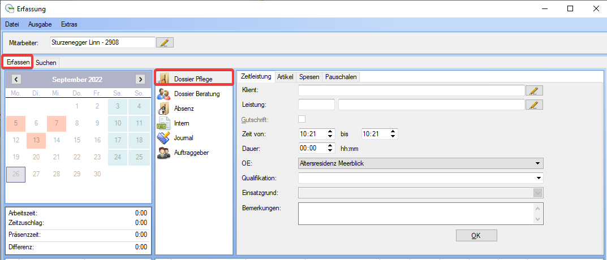Screen dimensions: 607x260
Task: Click the edit pencil next to Mitarbeiter
Action: tap(165, 42)
